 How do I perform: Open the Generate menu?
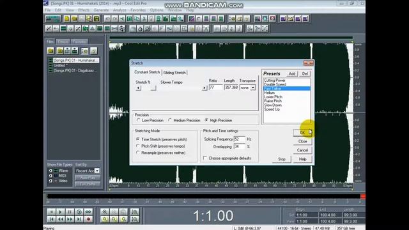(101, 10)
